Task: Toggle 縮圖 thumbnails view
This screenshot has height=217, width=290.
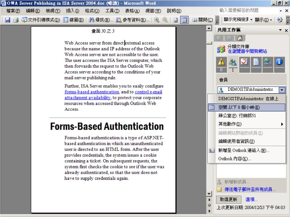Action: (x=73, y=20)
